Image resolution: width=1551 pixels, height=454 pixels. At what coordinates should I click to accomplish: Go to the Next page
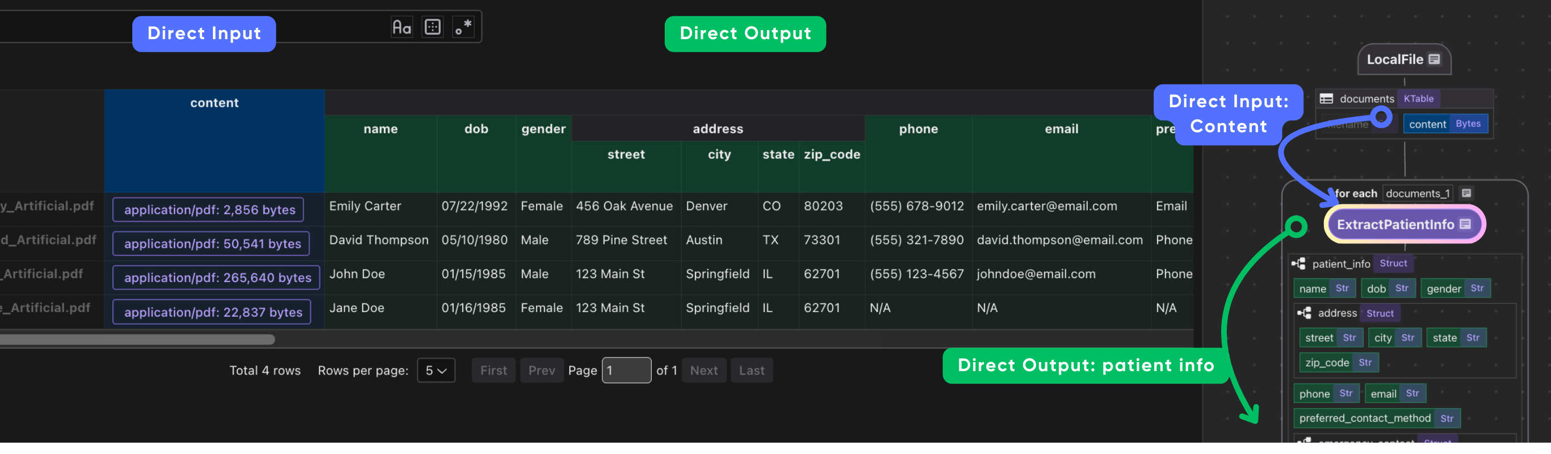(703, 371)
